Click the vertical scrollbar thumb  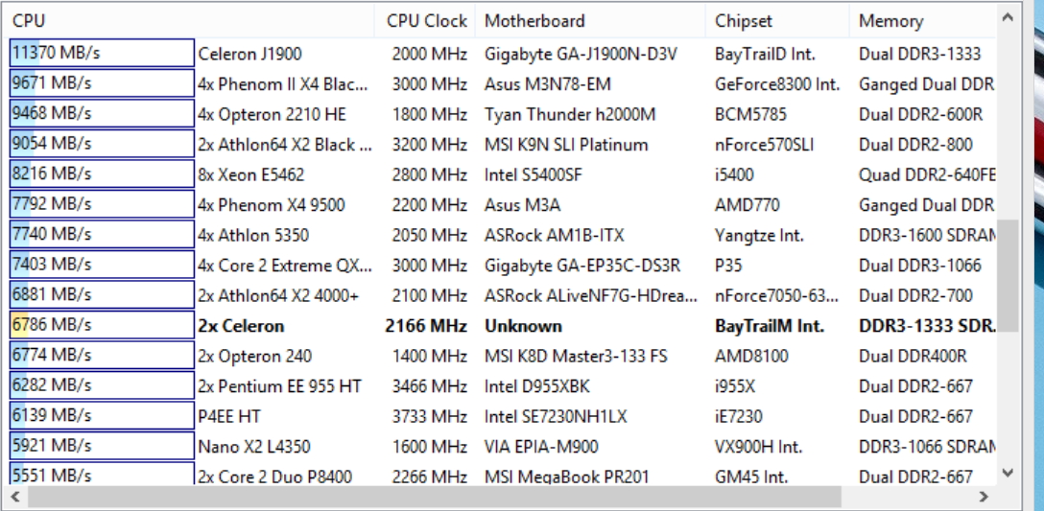1008,276
